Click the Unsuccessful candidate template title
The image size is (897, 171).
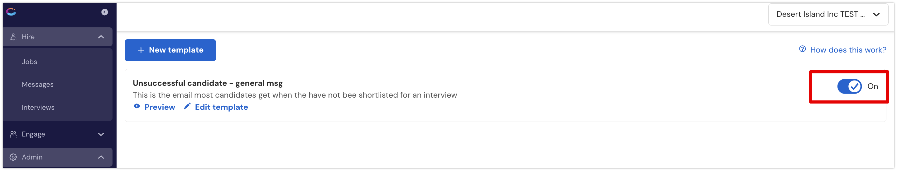pyautogui.click(x=208, y=83)
